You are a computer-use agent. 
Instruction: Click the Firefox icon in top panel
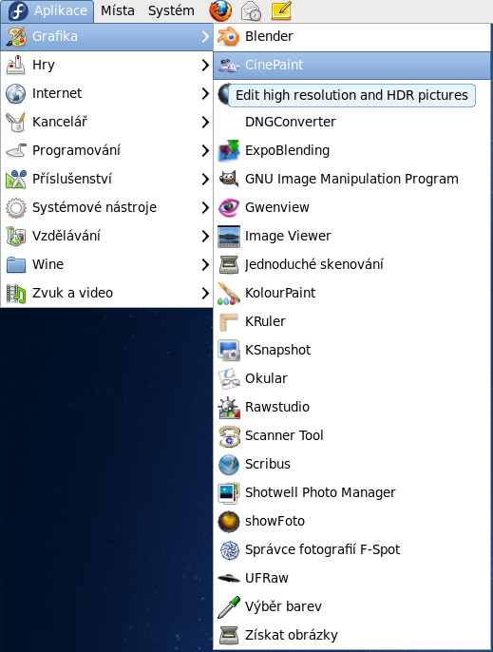[x=220, y=10]
